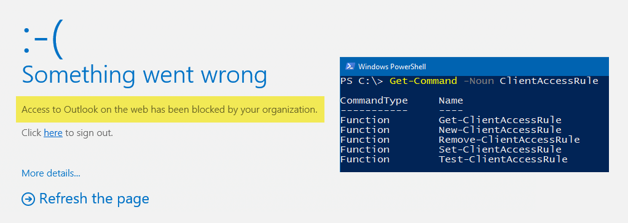Click the circled arrow refresh icon
This screenshot has height=223, width=628.
(x=28, y=199)
